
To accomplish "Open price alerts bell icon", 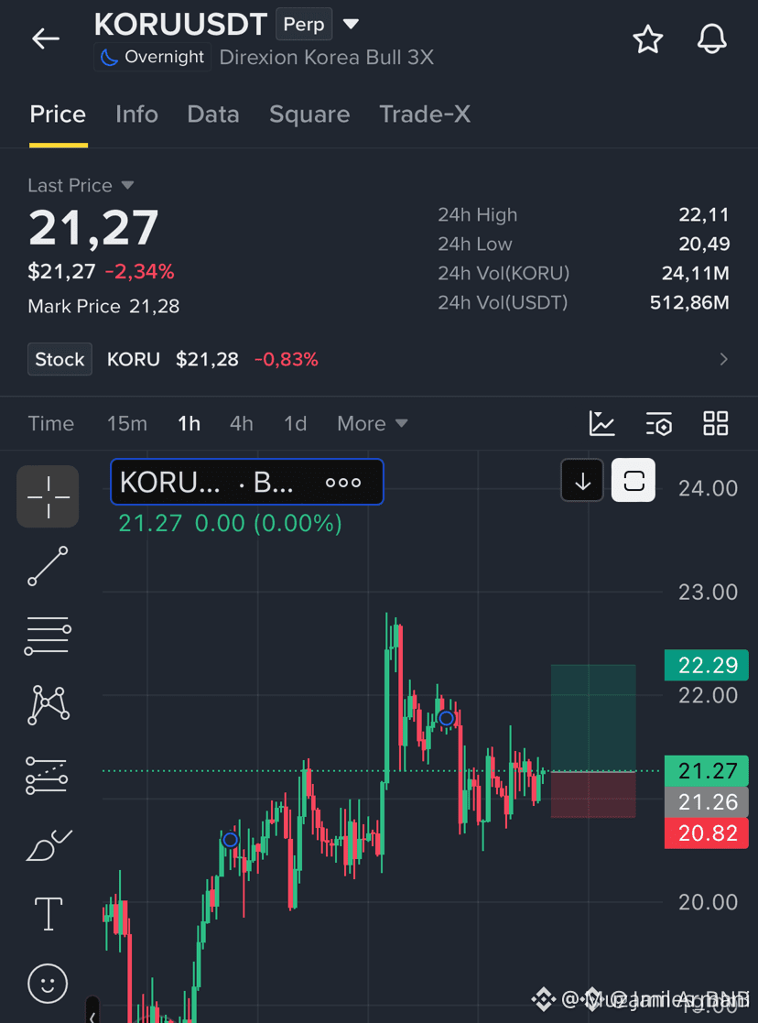I will (x=711, y=39).
